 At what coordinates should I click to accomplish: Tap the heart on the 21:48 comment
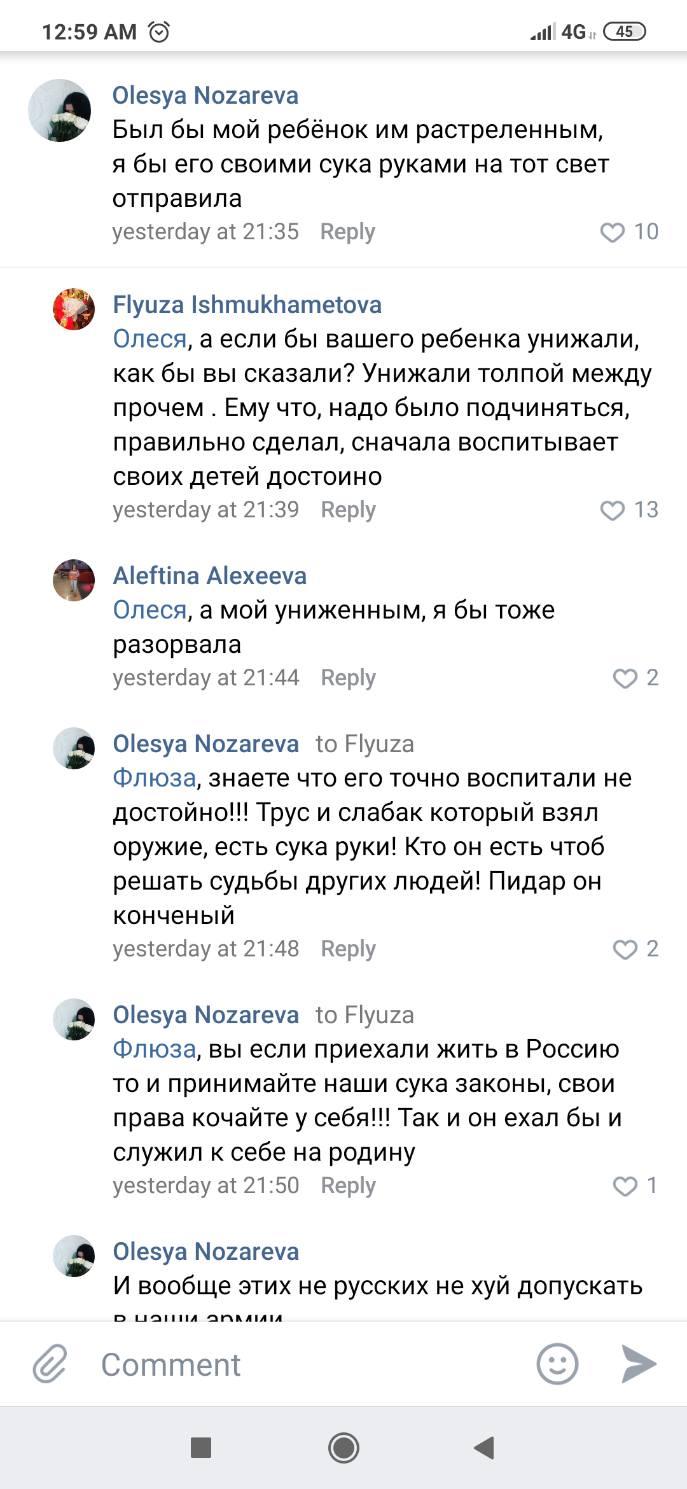pos(625,949)
